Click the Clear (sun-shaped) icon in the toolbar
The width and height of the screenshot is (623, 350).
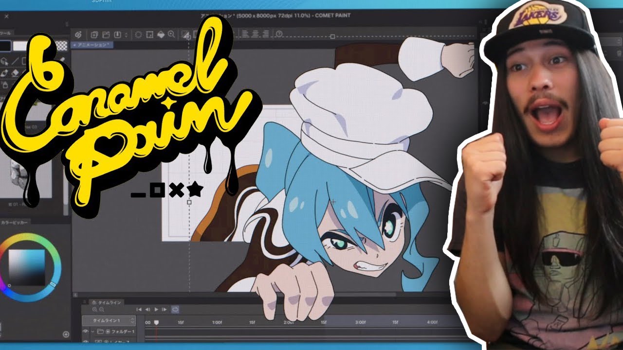click(138, 35)
